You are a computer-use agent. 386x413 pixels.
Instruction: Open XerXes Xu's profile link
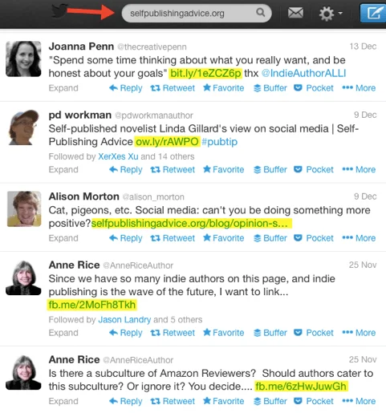pyautogui.click(x=118, y=156)
